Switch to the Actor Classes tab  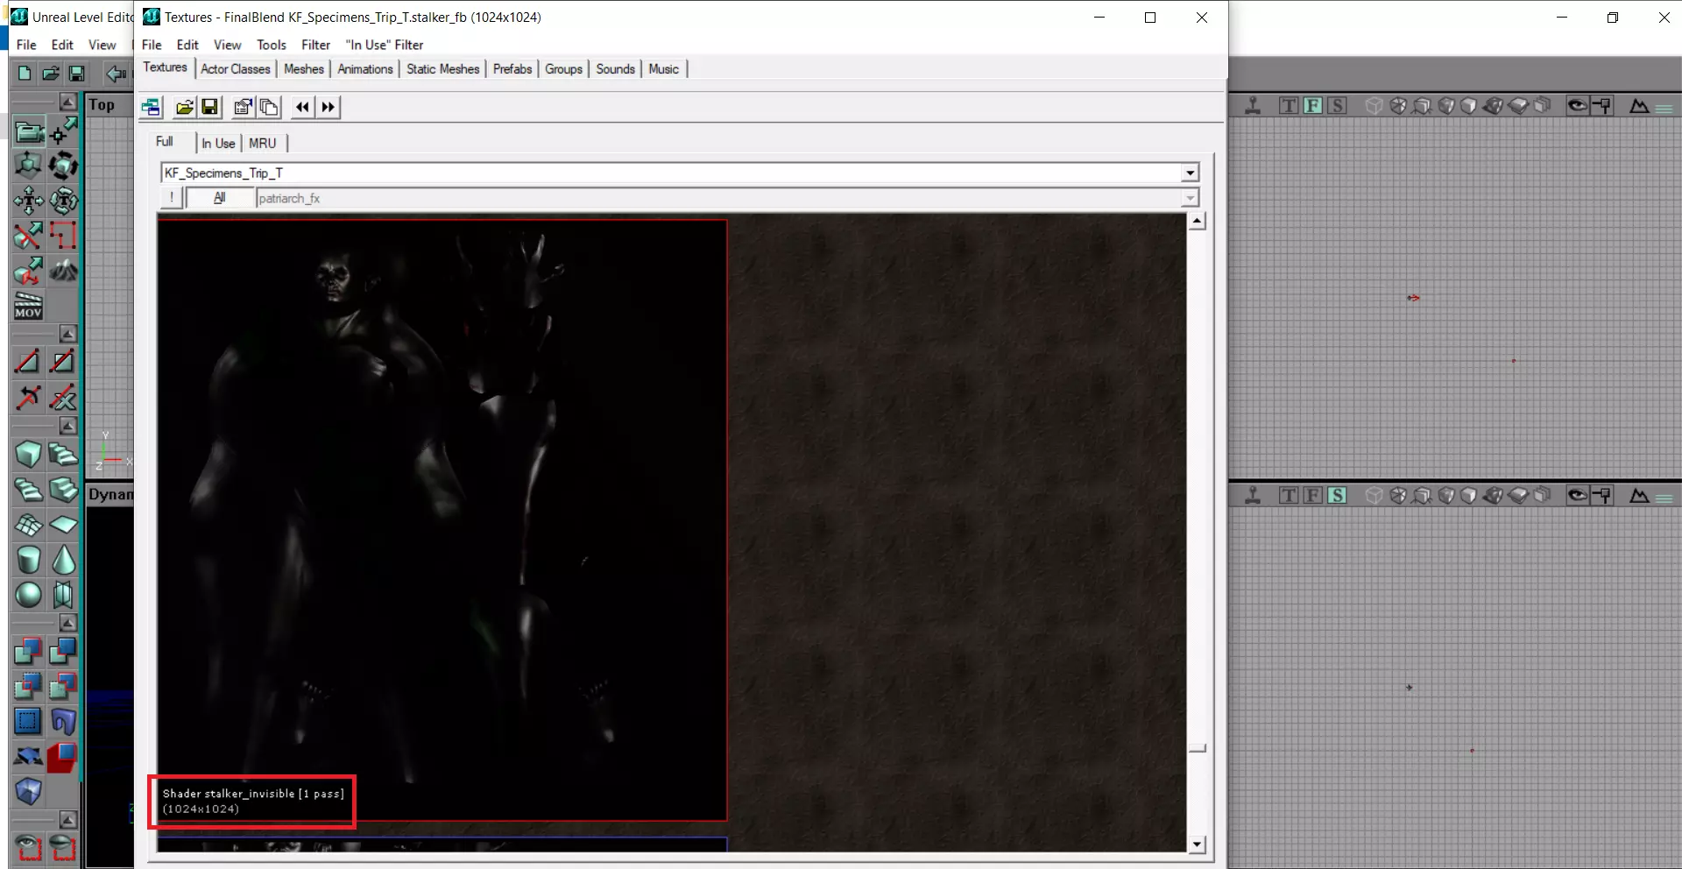[236, 69]
